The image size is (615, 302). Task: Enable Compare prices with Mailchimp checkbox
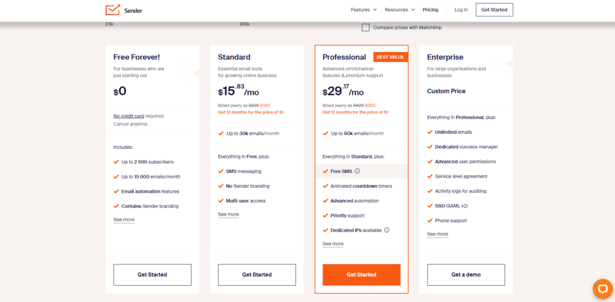(x=366, y=28)
